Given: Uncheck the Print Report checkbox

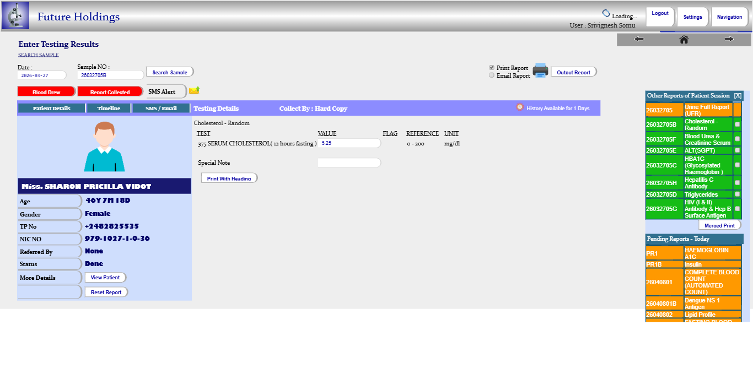Looking at the screenshot, I should click(x=492, y=68).
